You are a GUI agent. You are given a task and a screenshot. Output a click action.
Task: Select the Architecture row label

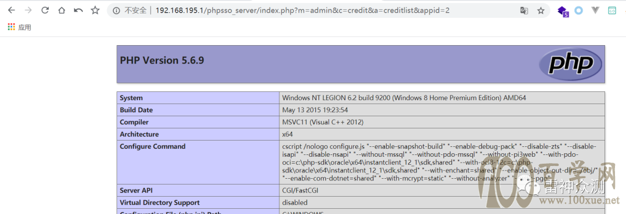point(139,134)
